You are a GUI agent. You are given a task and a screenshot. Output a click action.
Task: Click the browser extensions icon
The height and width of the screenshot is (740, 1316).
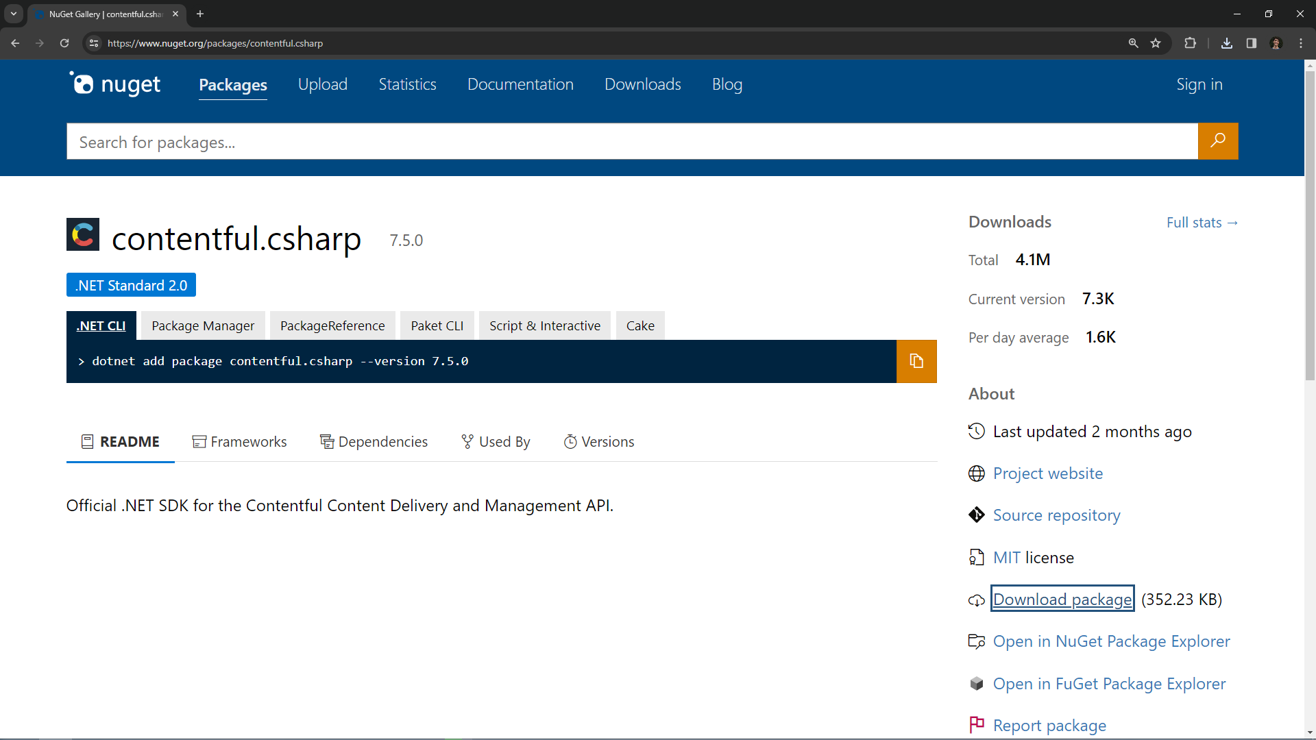pos(1191,43)
